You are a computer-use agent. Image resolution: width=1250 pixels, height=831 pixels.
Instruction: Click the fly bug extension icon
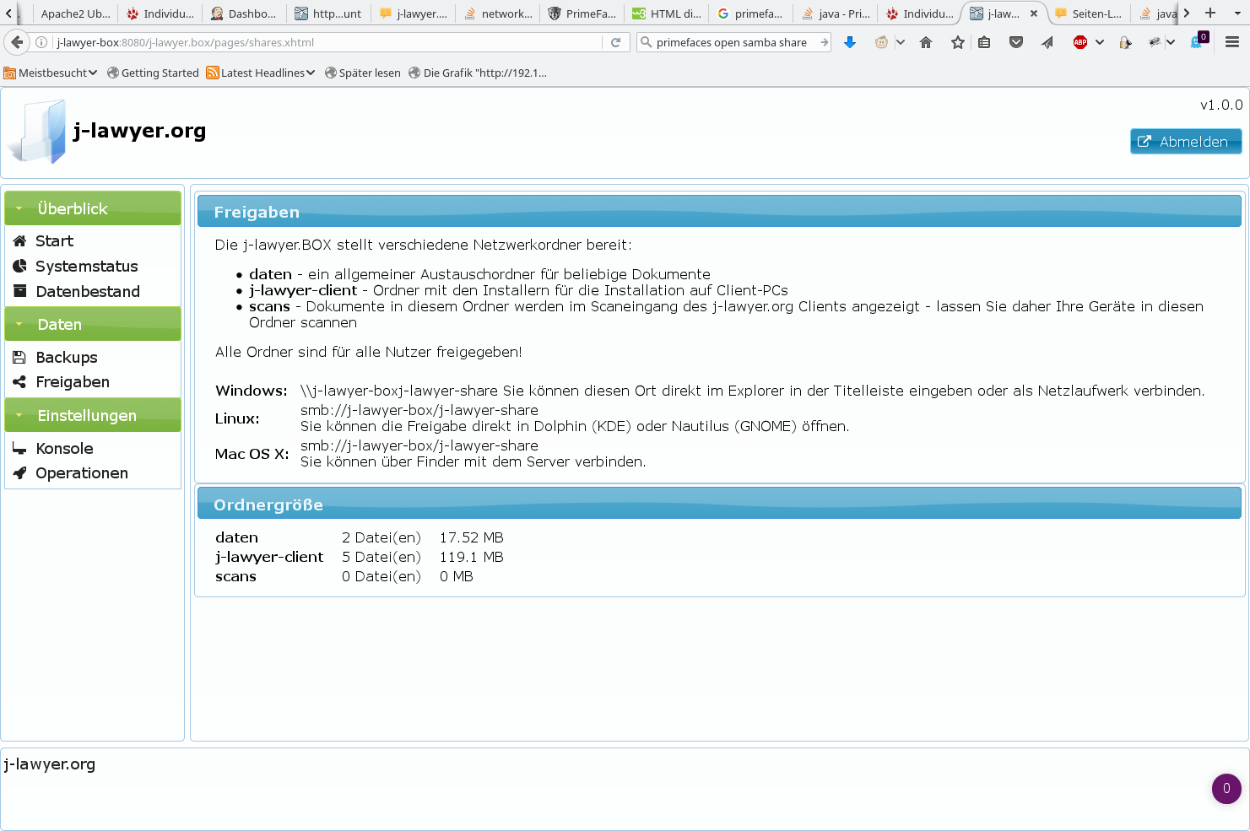[x=1155, y=42]
